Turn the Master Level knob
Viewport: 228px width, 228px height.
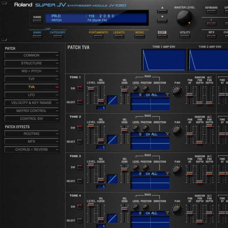185,18
